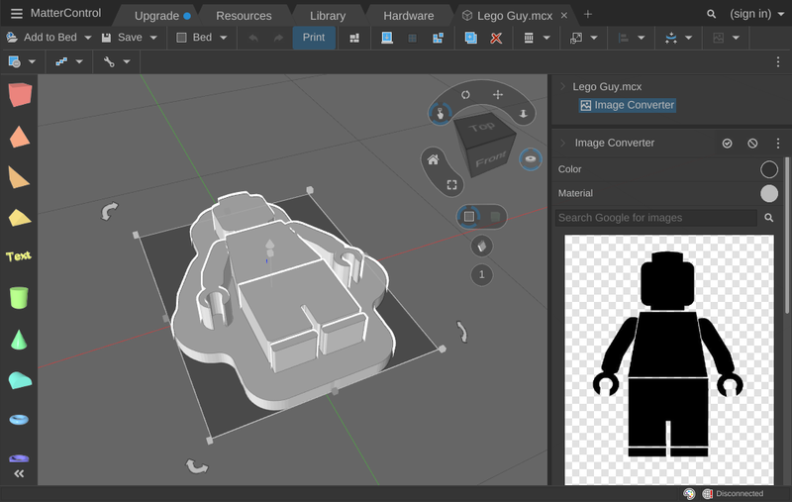The width and height of the screenshot is (792, 502).
Task: Click the Print button
Action: click(314, 38)
